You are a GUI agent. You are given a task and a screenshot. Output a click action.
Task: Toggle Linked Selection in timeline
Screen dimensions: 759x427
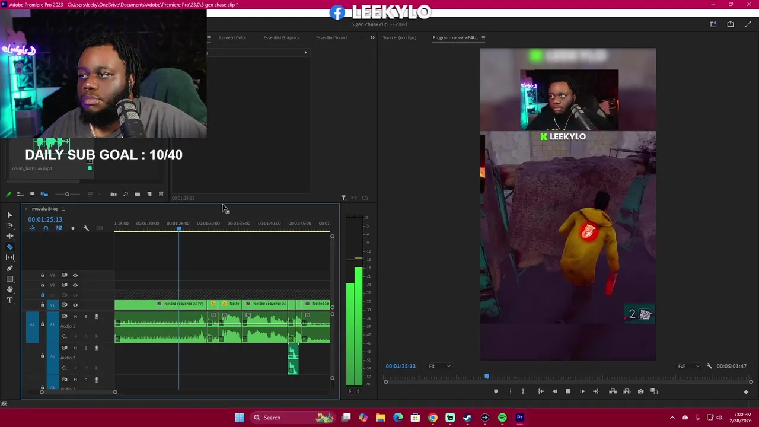click(x=59, y=228)
